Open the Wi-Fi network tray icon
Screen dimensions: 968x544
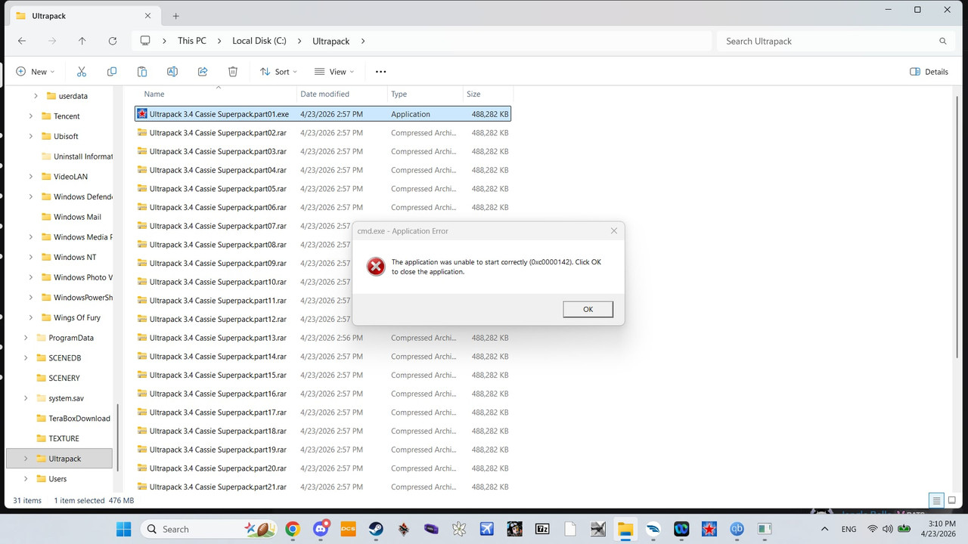(873, 529)
